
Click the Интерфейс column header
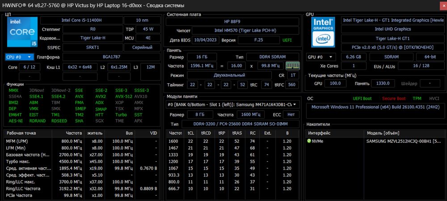(335, 133)
